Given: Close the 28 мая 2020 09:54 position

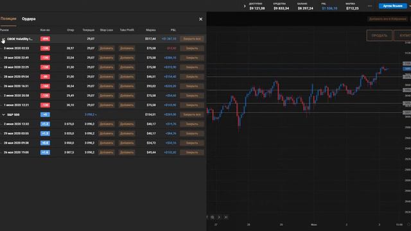Looking at the screenshot, I should [x=192, y=76].
